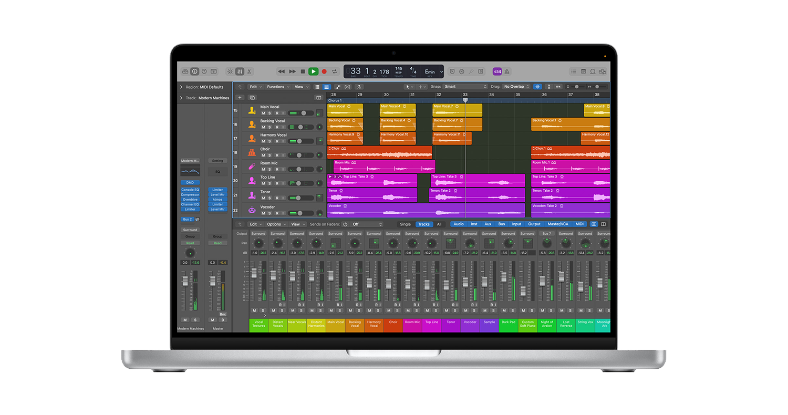
Task: Open the Smart Controls dial icon
Action: pos(230,71)
